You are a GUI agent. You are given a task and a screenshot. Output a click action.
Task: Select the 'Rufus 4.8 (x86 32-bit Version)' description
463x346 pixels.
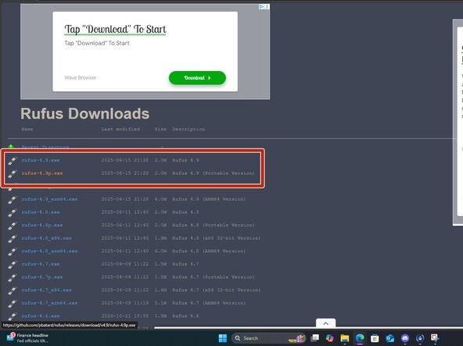[x=216, y=238]
